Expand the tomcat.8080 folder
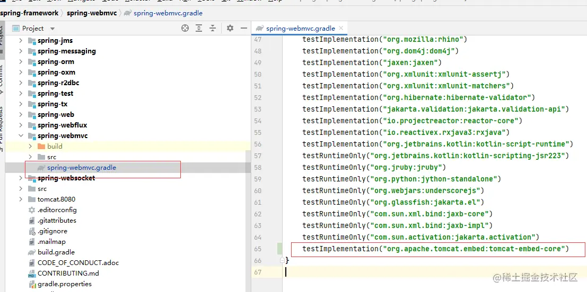Viewport: 587px width, 292px height. (21, 199)
